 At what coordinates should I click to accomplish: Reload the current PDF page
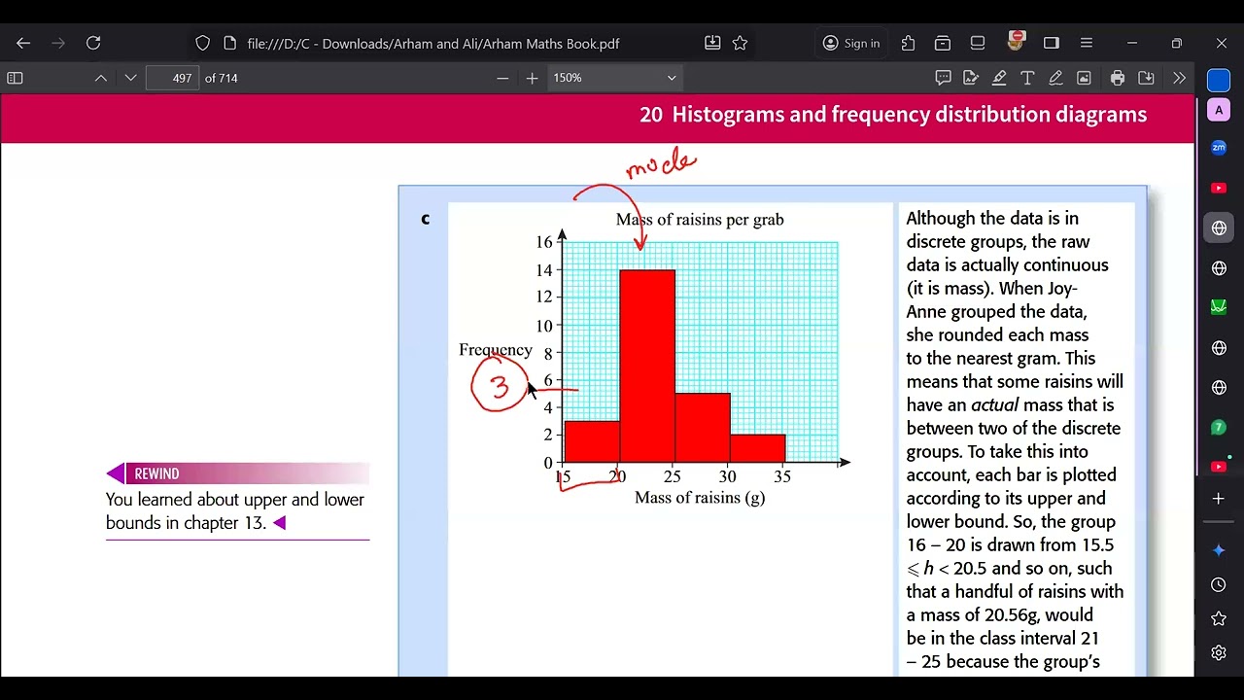click(x=93, y=43)
